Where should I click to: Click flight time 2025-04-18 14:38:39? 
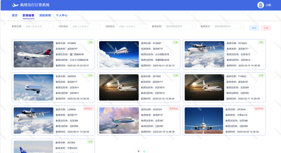pyautogui.click(x=164, y=132)
